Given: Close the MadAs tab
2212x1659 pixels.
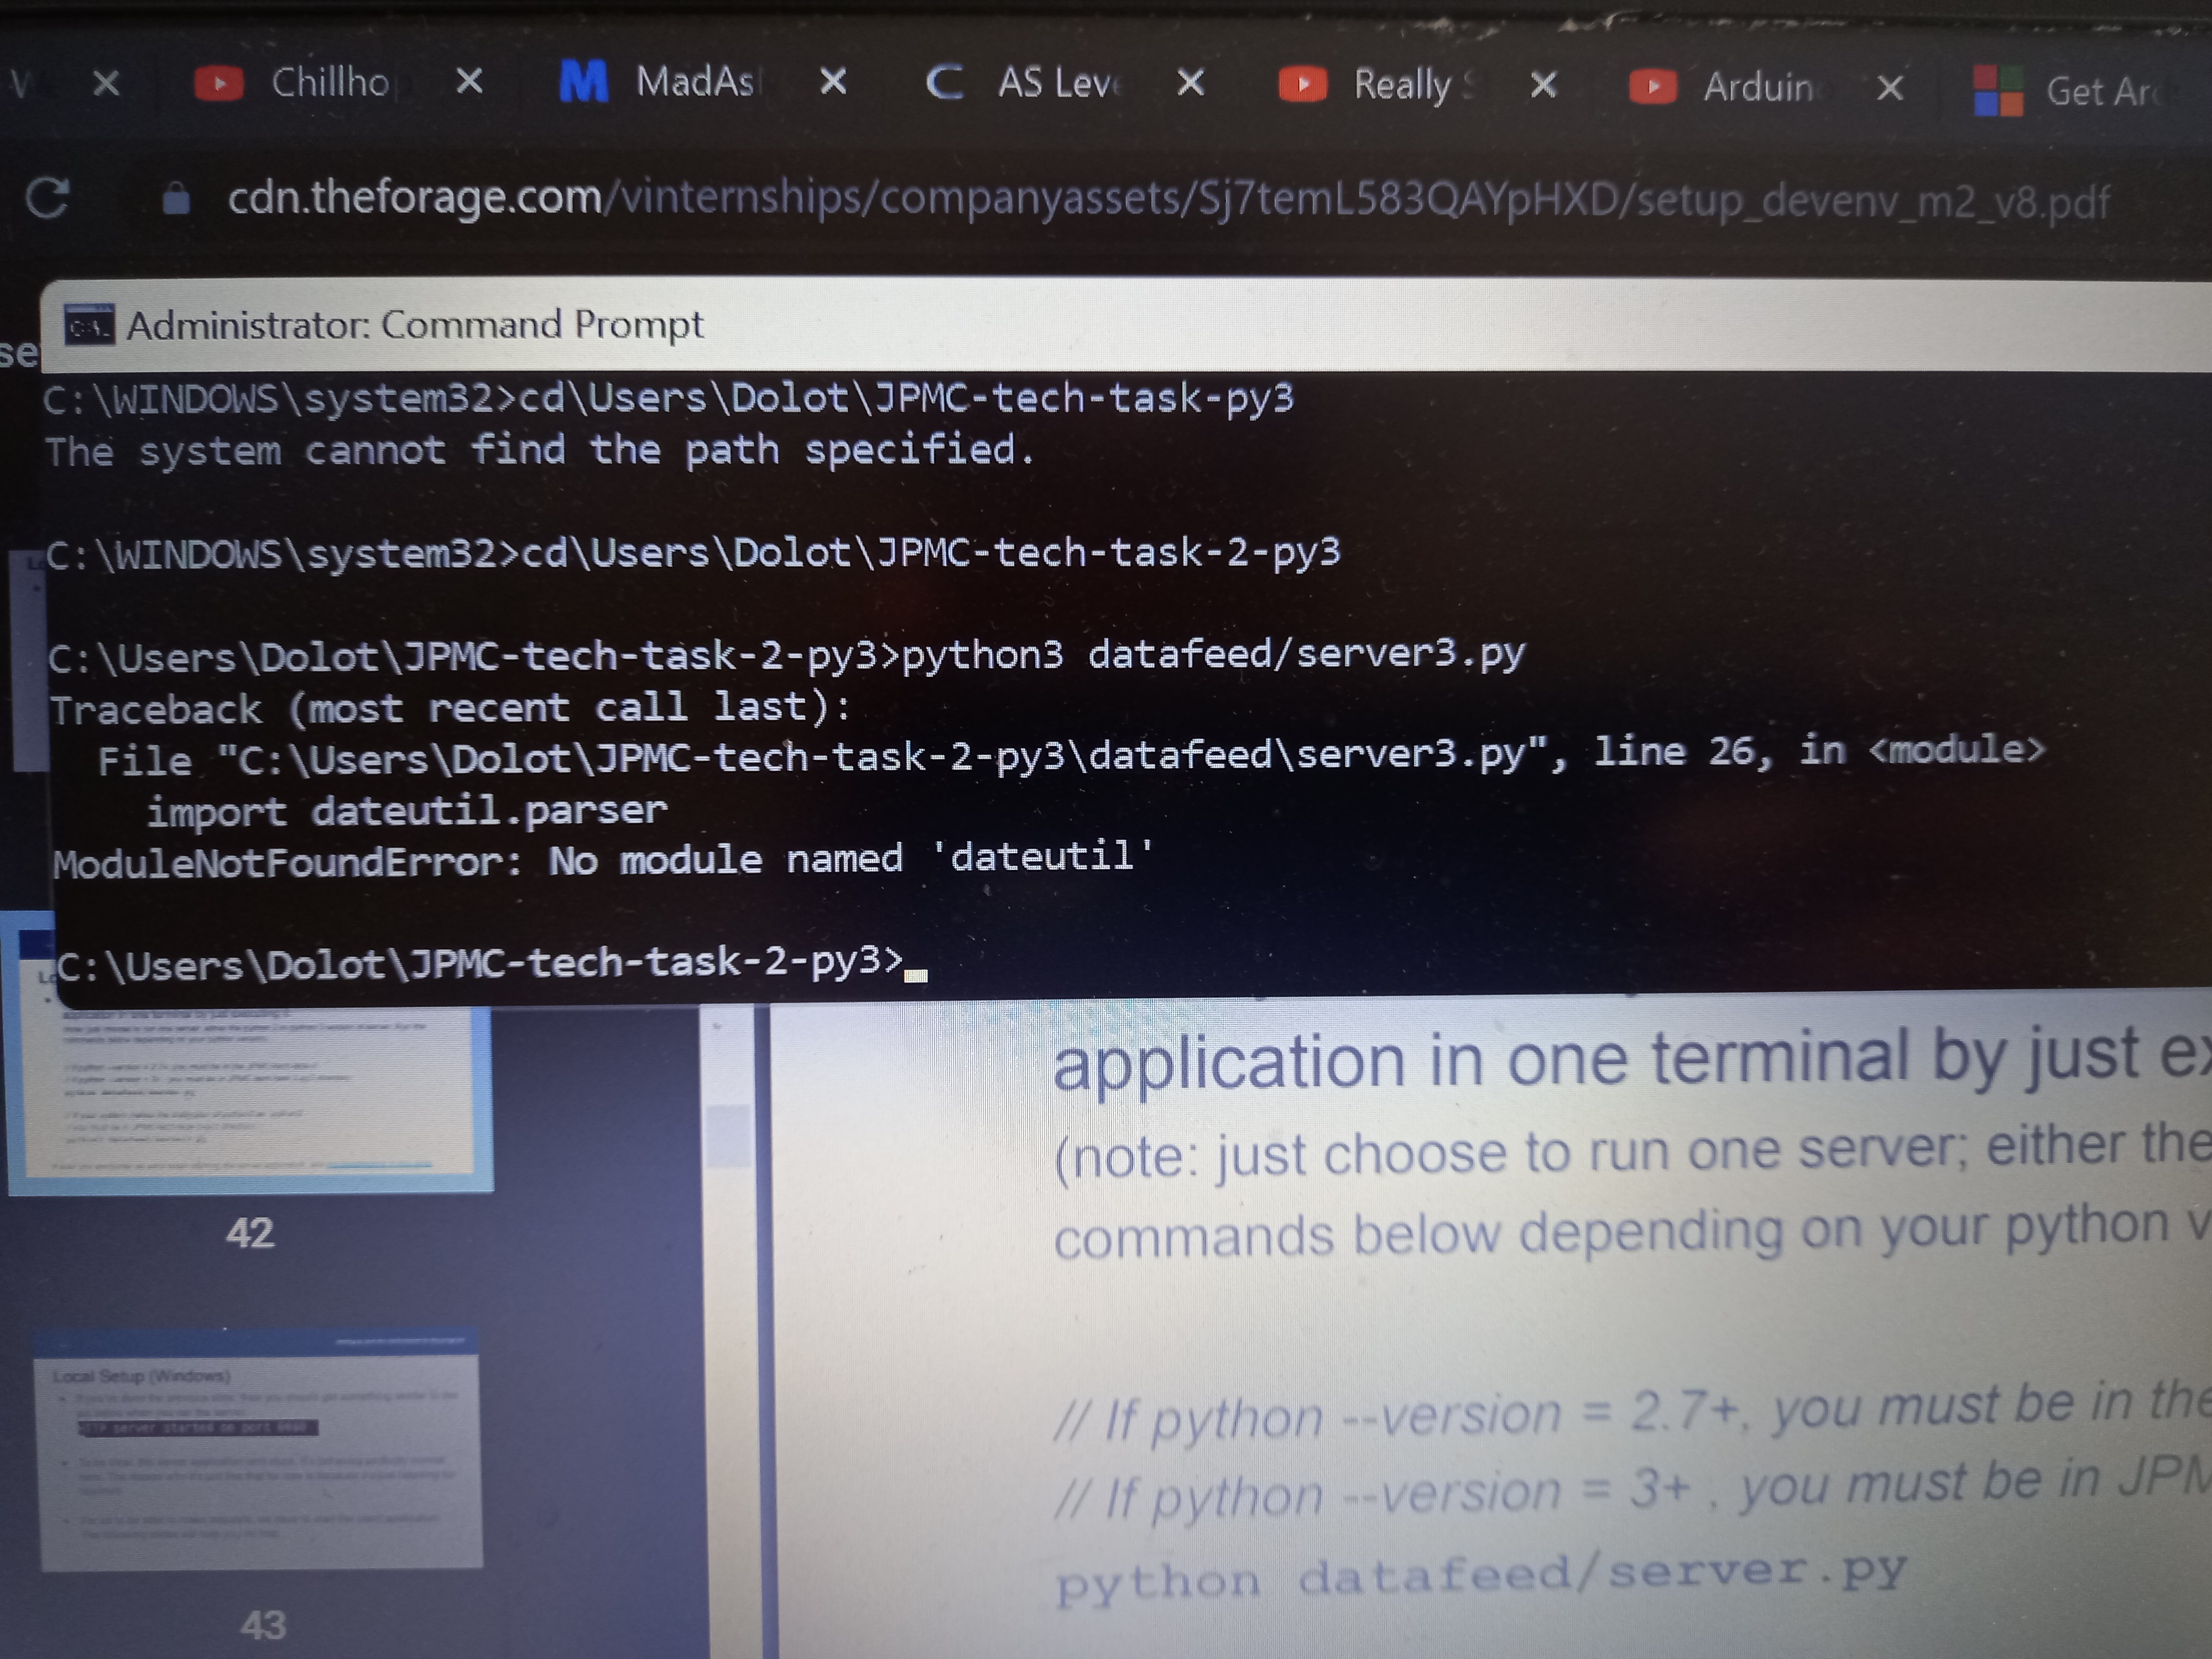Looking at the screenshot, I should tap(833, 81).
